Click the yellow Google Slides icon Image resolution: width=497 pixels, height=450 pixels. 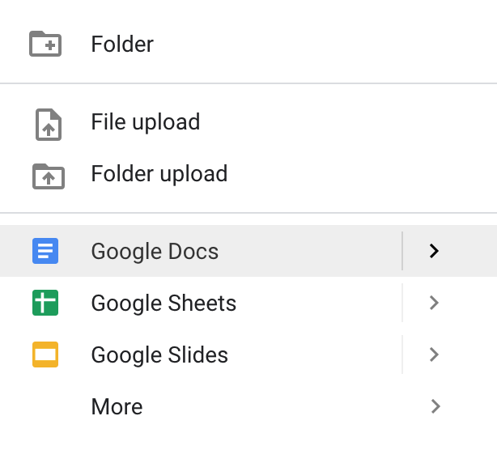click(x=45, y=354)
